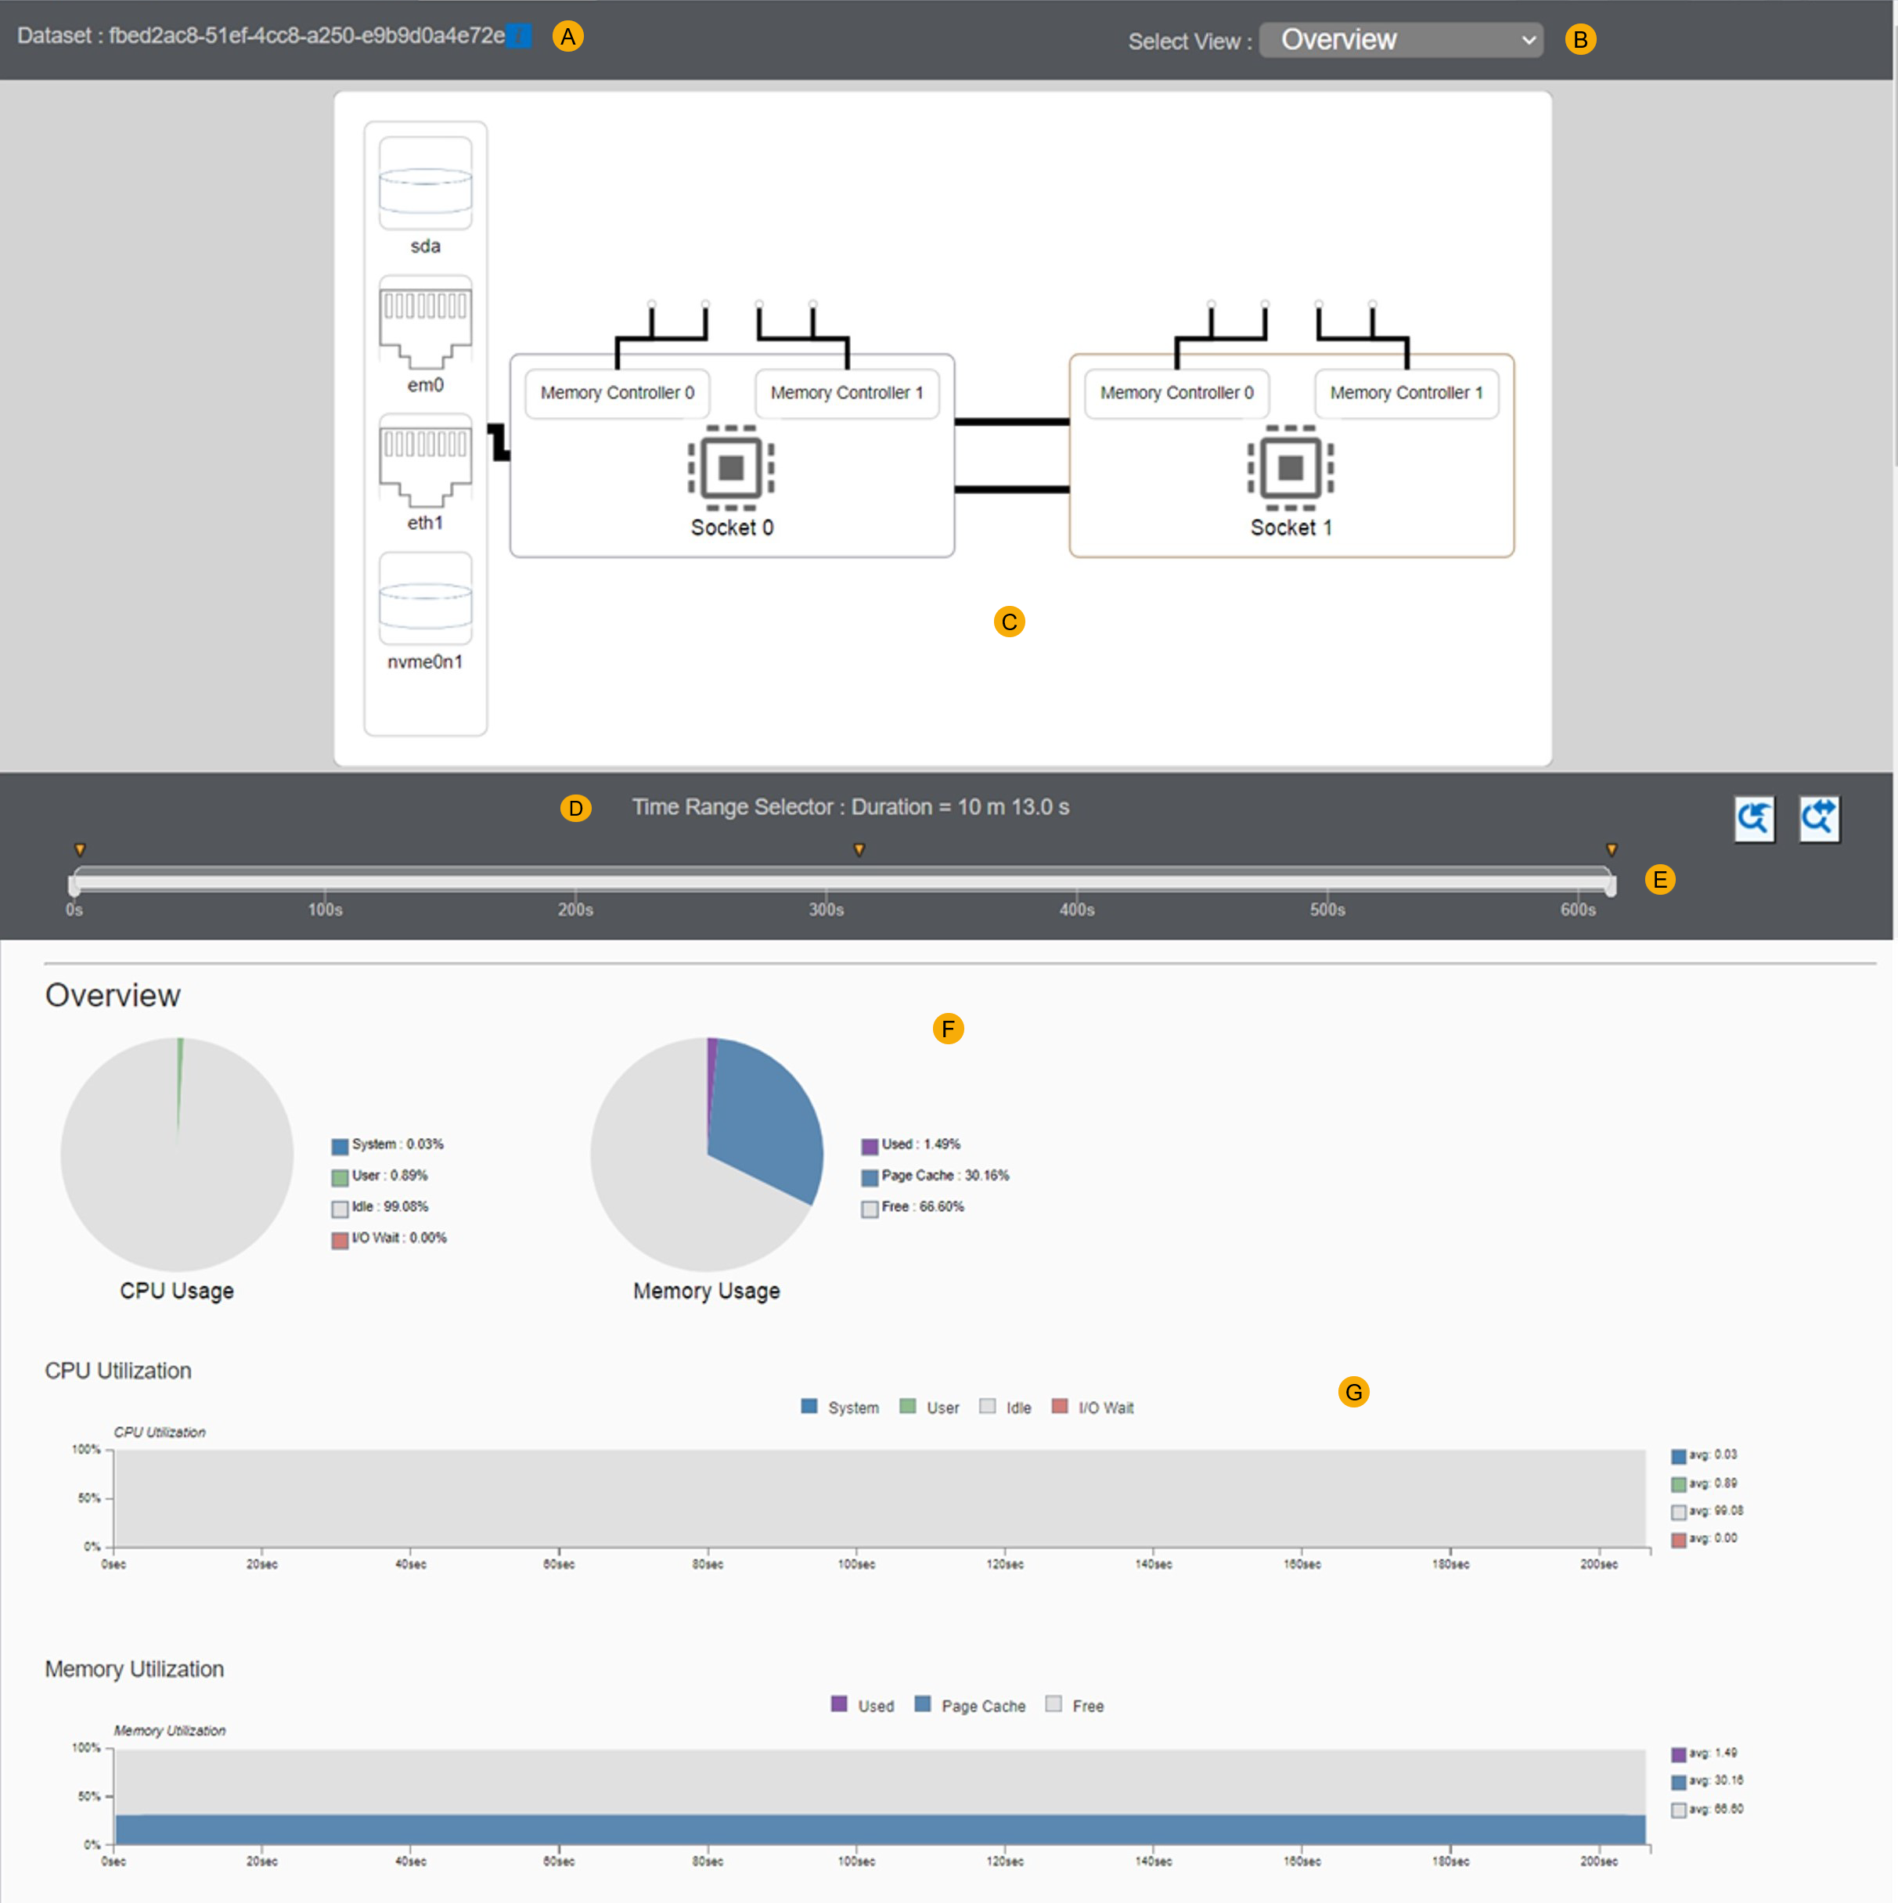
Task: Click Memory Controller 1 in Socket 1
Action: tap(1406, 393)
